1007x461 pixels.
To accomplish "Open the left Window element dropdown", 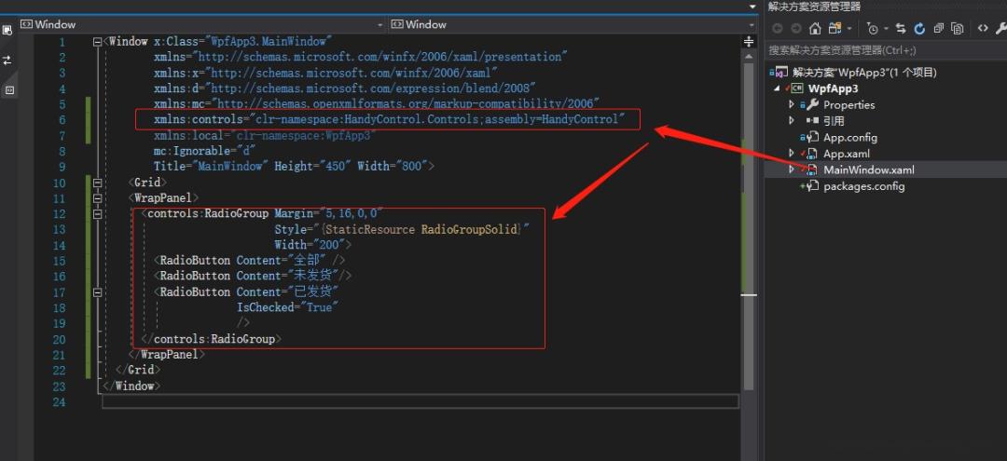I will point(201,25).
